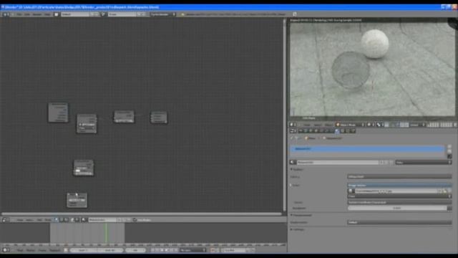Adjust the Roughness slider

(x=397, y=208)
